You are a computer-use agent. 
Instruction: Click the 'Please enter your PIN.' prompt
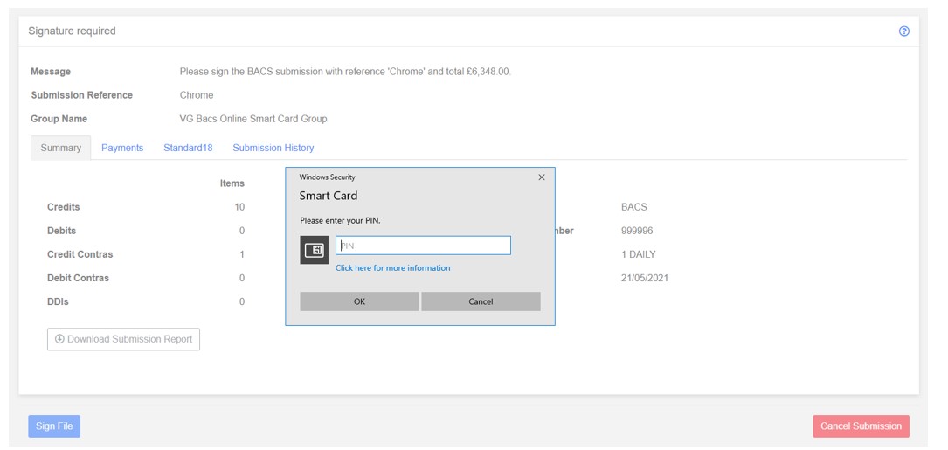(x=341, y=221)
